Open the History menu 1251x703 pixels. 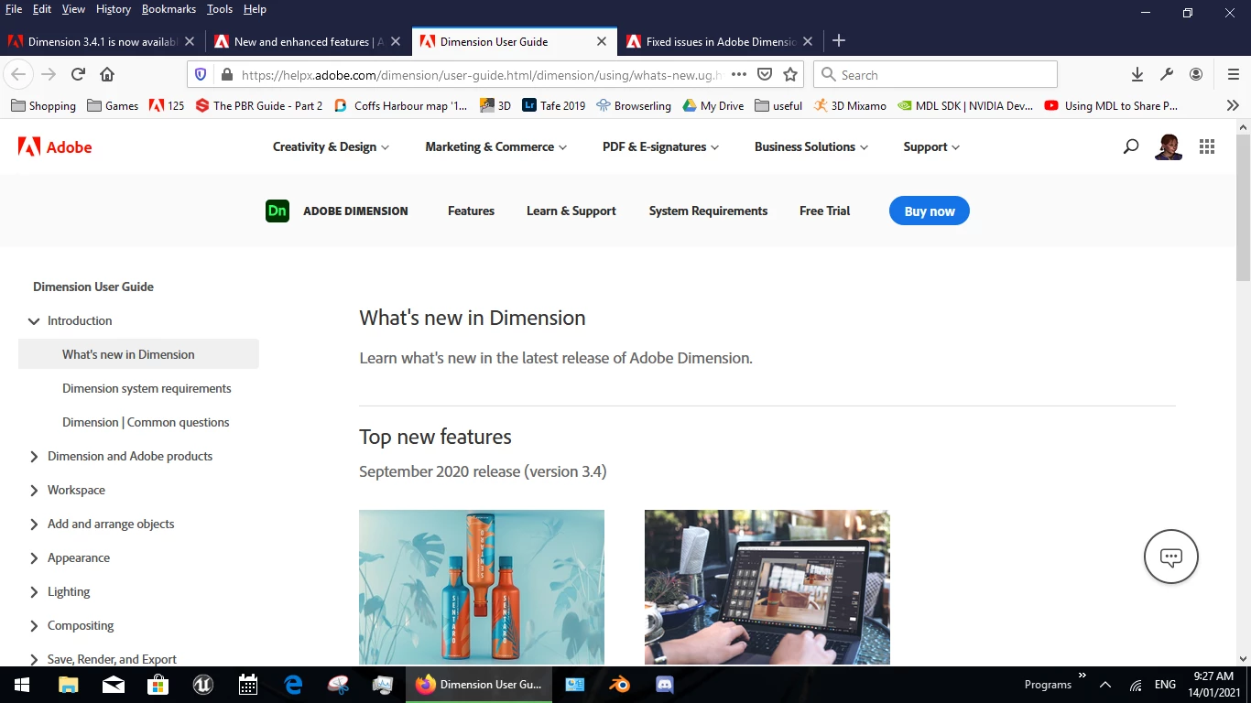coord(113,9)
